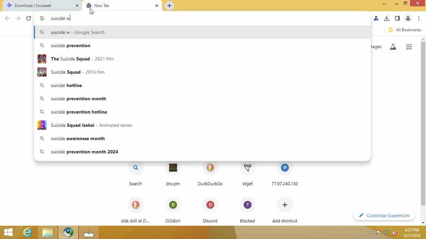Click the muted volume tray icon
Viewport: 426px width, 239px height.
pos(395,233)
